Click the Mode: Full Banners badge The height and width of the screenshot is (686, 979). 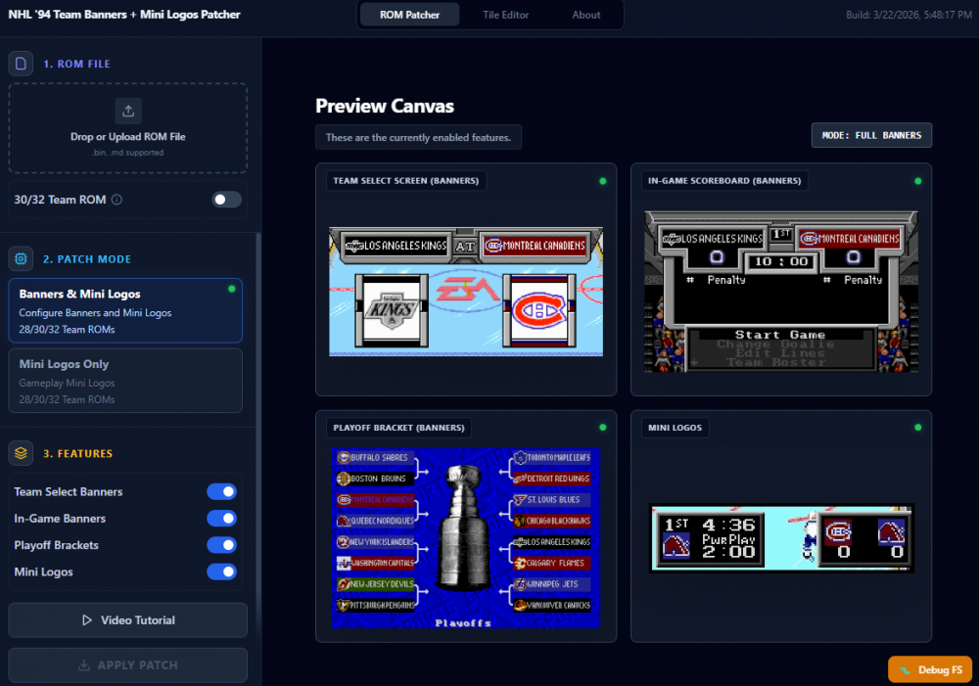coord(871,135)
